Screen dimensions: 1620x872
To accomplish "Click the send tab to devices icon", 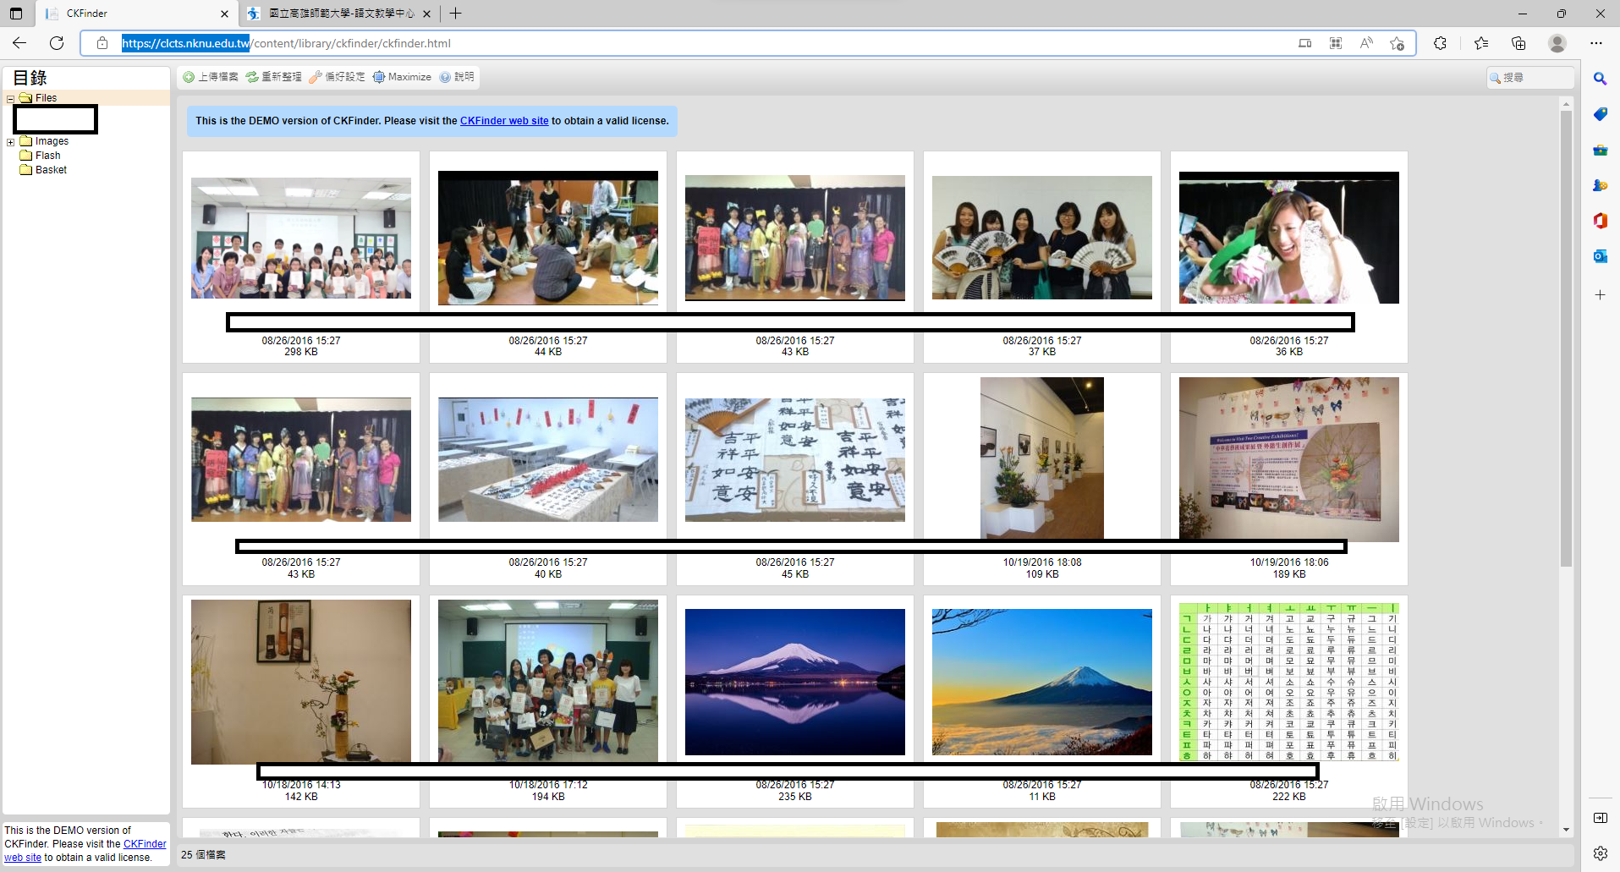I will point(1305,43).
